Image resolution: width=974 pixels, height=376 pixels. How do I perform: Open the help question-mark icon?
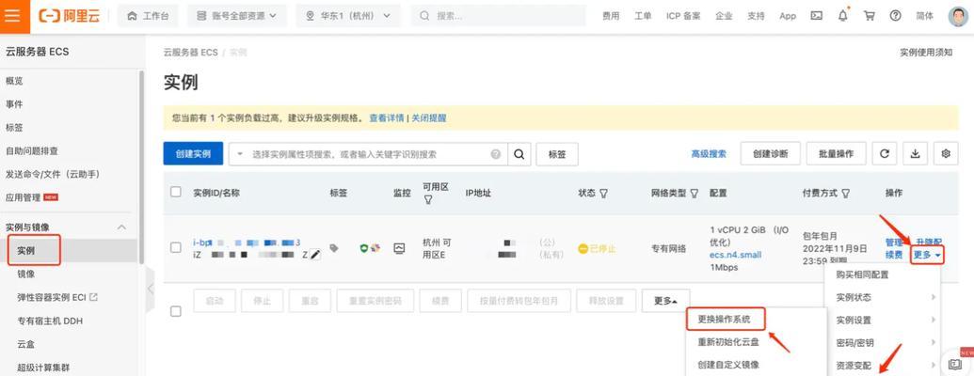pyautogui.click(x=895, y=16)
